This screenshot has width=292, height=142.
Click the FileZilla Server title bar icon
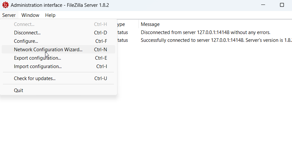(6, 5)
